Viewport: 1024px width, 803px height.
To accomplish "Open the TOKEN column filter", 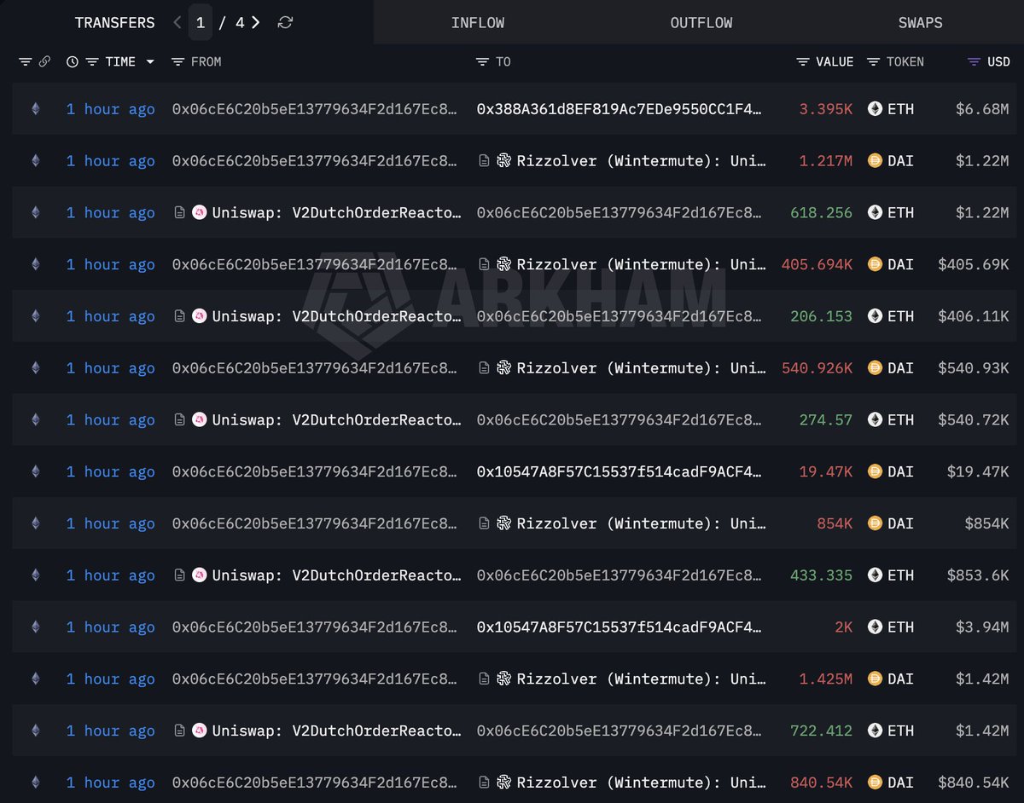I will click(x=873, y=61).
